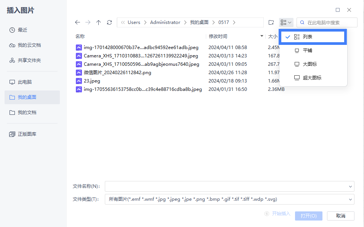Refresh the current folder listing

(109, 22)
